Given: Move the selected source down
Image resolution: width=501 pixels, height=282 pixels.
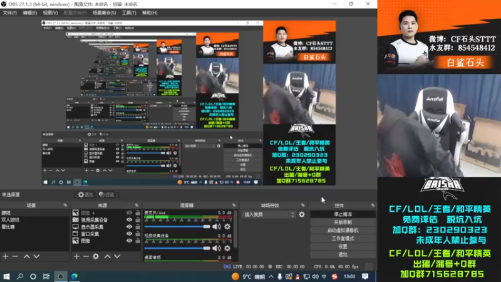Looking at the screenshot, I should [x=117, y=256].
